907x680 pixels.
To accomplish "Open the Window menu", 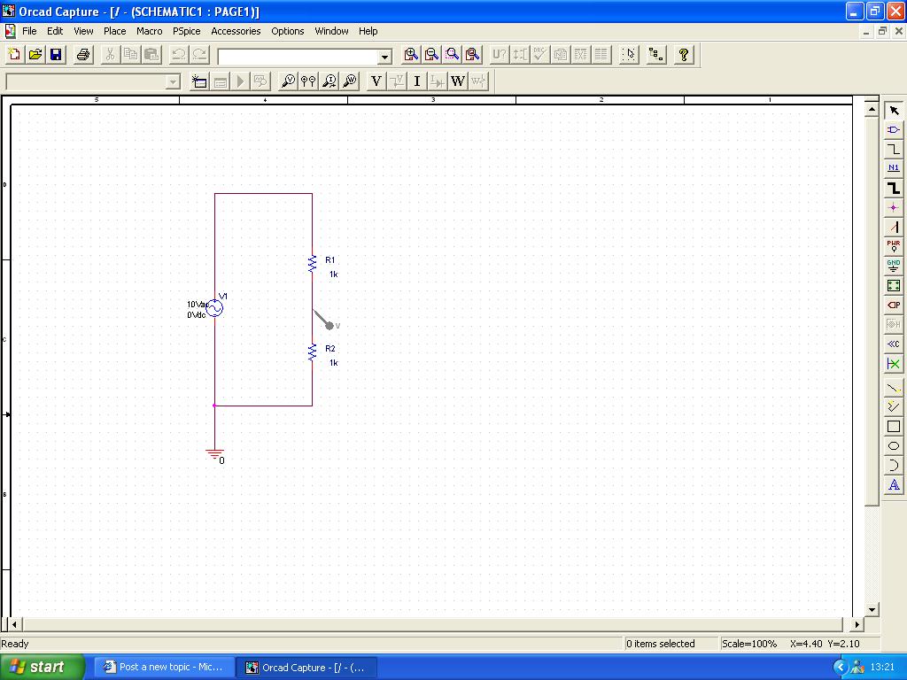I will pos(331,31).
